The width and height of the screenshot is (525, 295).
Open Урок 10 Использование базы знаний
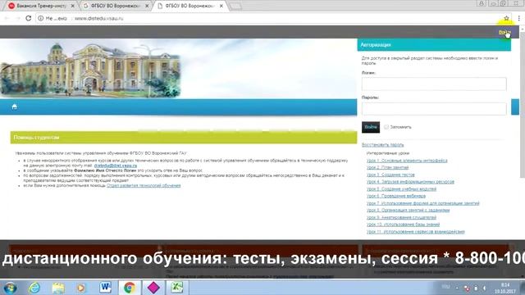pos(403,225)
